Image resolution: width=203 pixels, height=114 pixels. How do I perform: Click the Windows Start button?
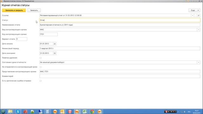(3, 111)
